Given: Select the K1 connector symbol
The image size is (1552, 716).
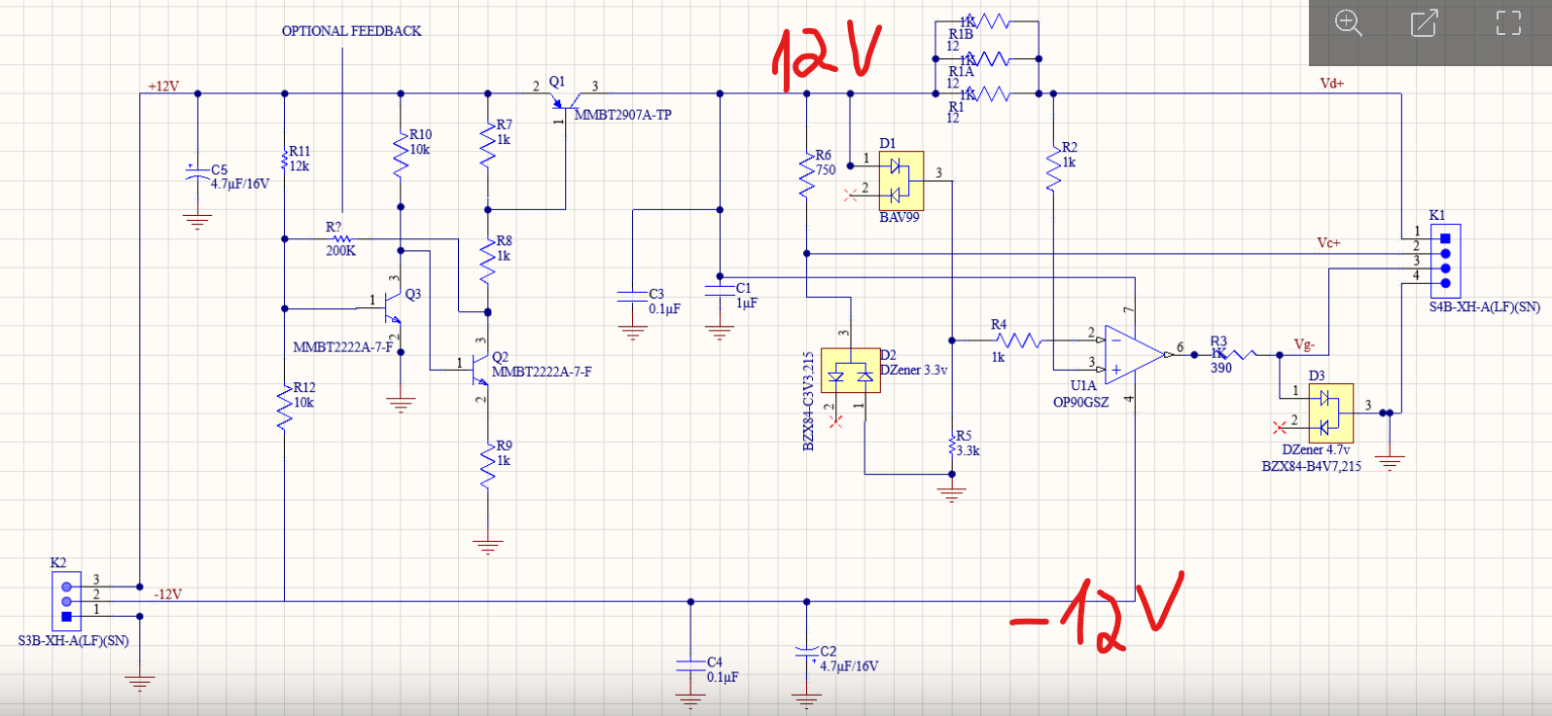Looking at the screenshot, I should click(x=1445, y=261).
